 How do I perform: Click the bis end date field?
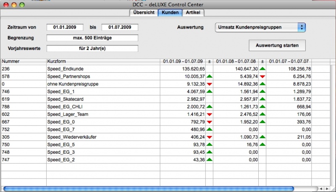point(120,27)
